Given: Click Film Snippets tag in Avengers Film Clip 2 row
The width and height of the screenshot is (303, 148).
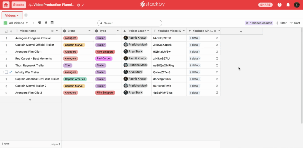Looking at the screenshot, I should tap(105, 93).
